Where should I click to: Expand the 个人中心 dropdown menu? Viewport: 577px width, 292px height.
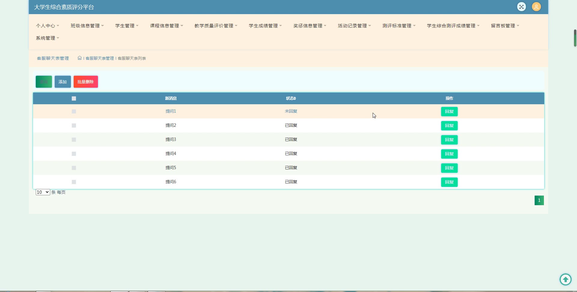(47, 26)
